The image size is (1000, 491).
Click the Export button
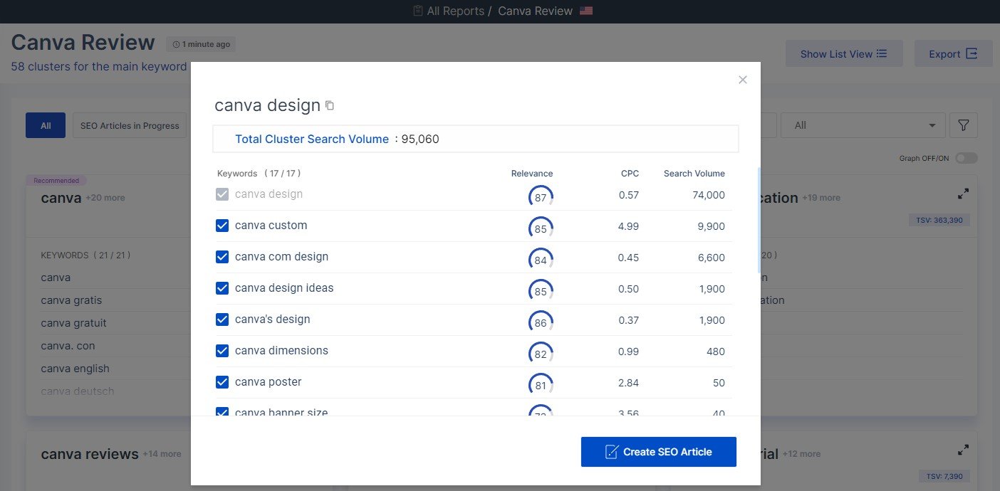coord(953,54)
